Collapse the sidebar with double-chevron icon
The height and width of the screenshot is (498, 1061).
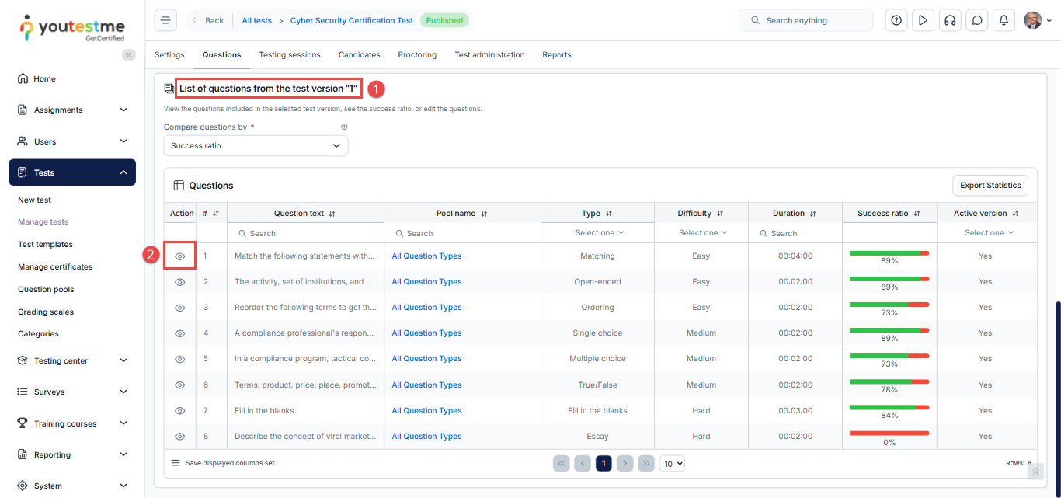coord(129,54)
